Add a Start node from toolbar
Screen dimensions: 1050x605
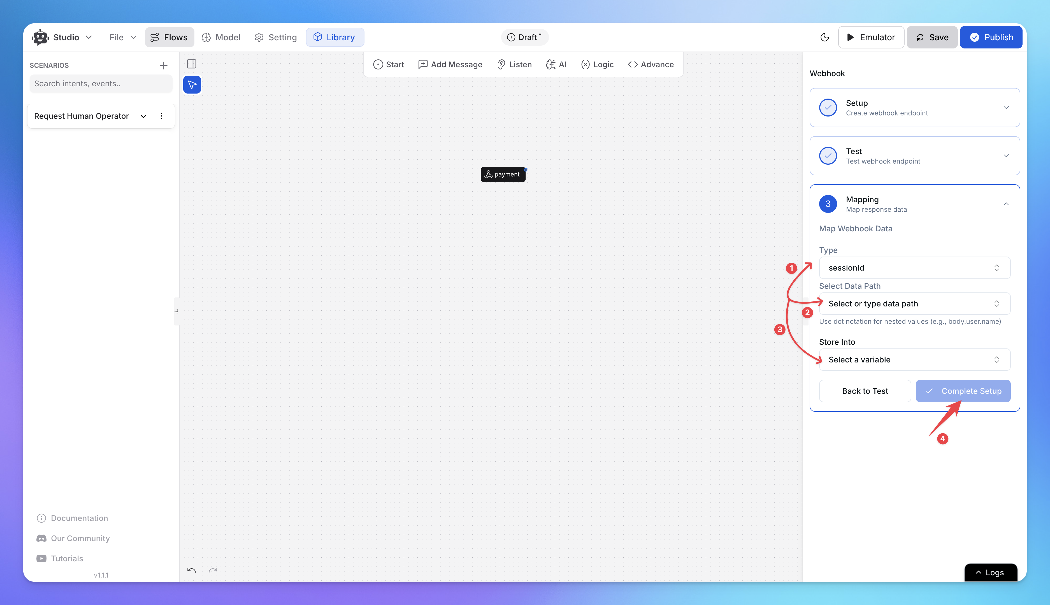point(389,64)
